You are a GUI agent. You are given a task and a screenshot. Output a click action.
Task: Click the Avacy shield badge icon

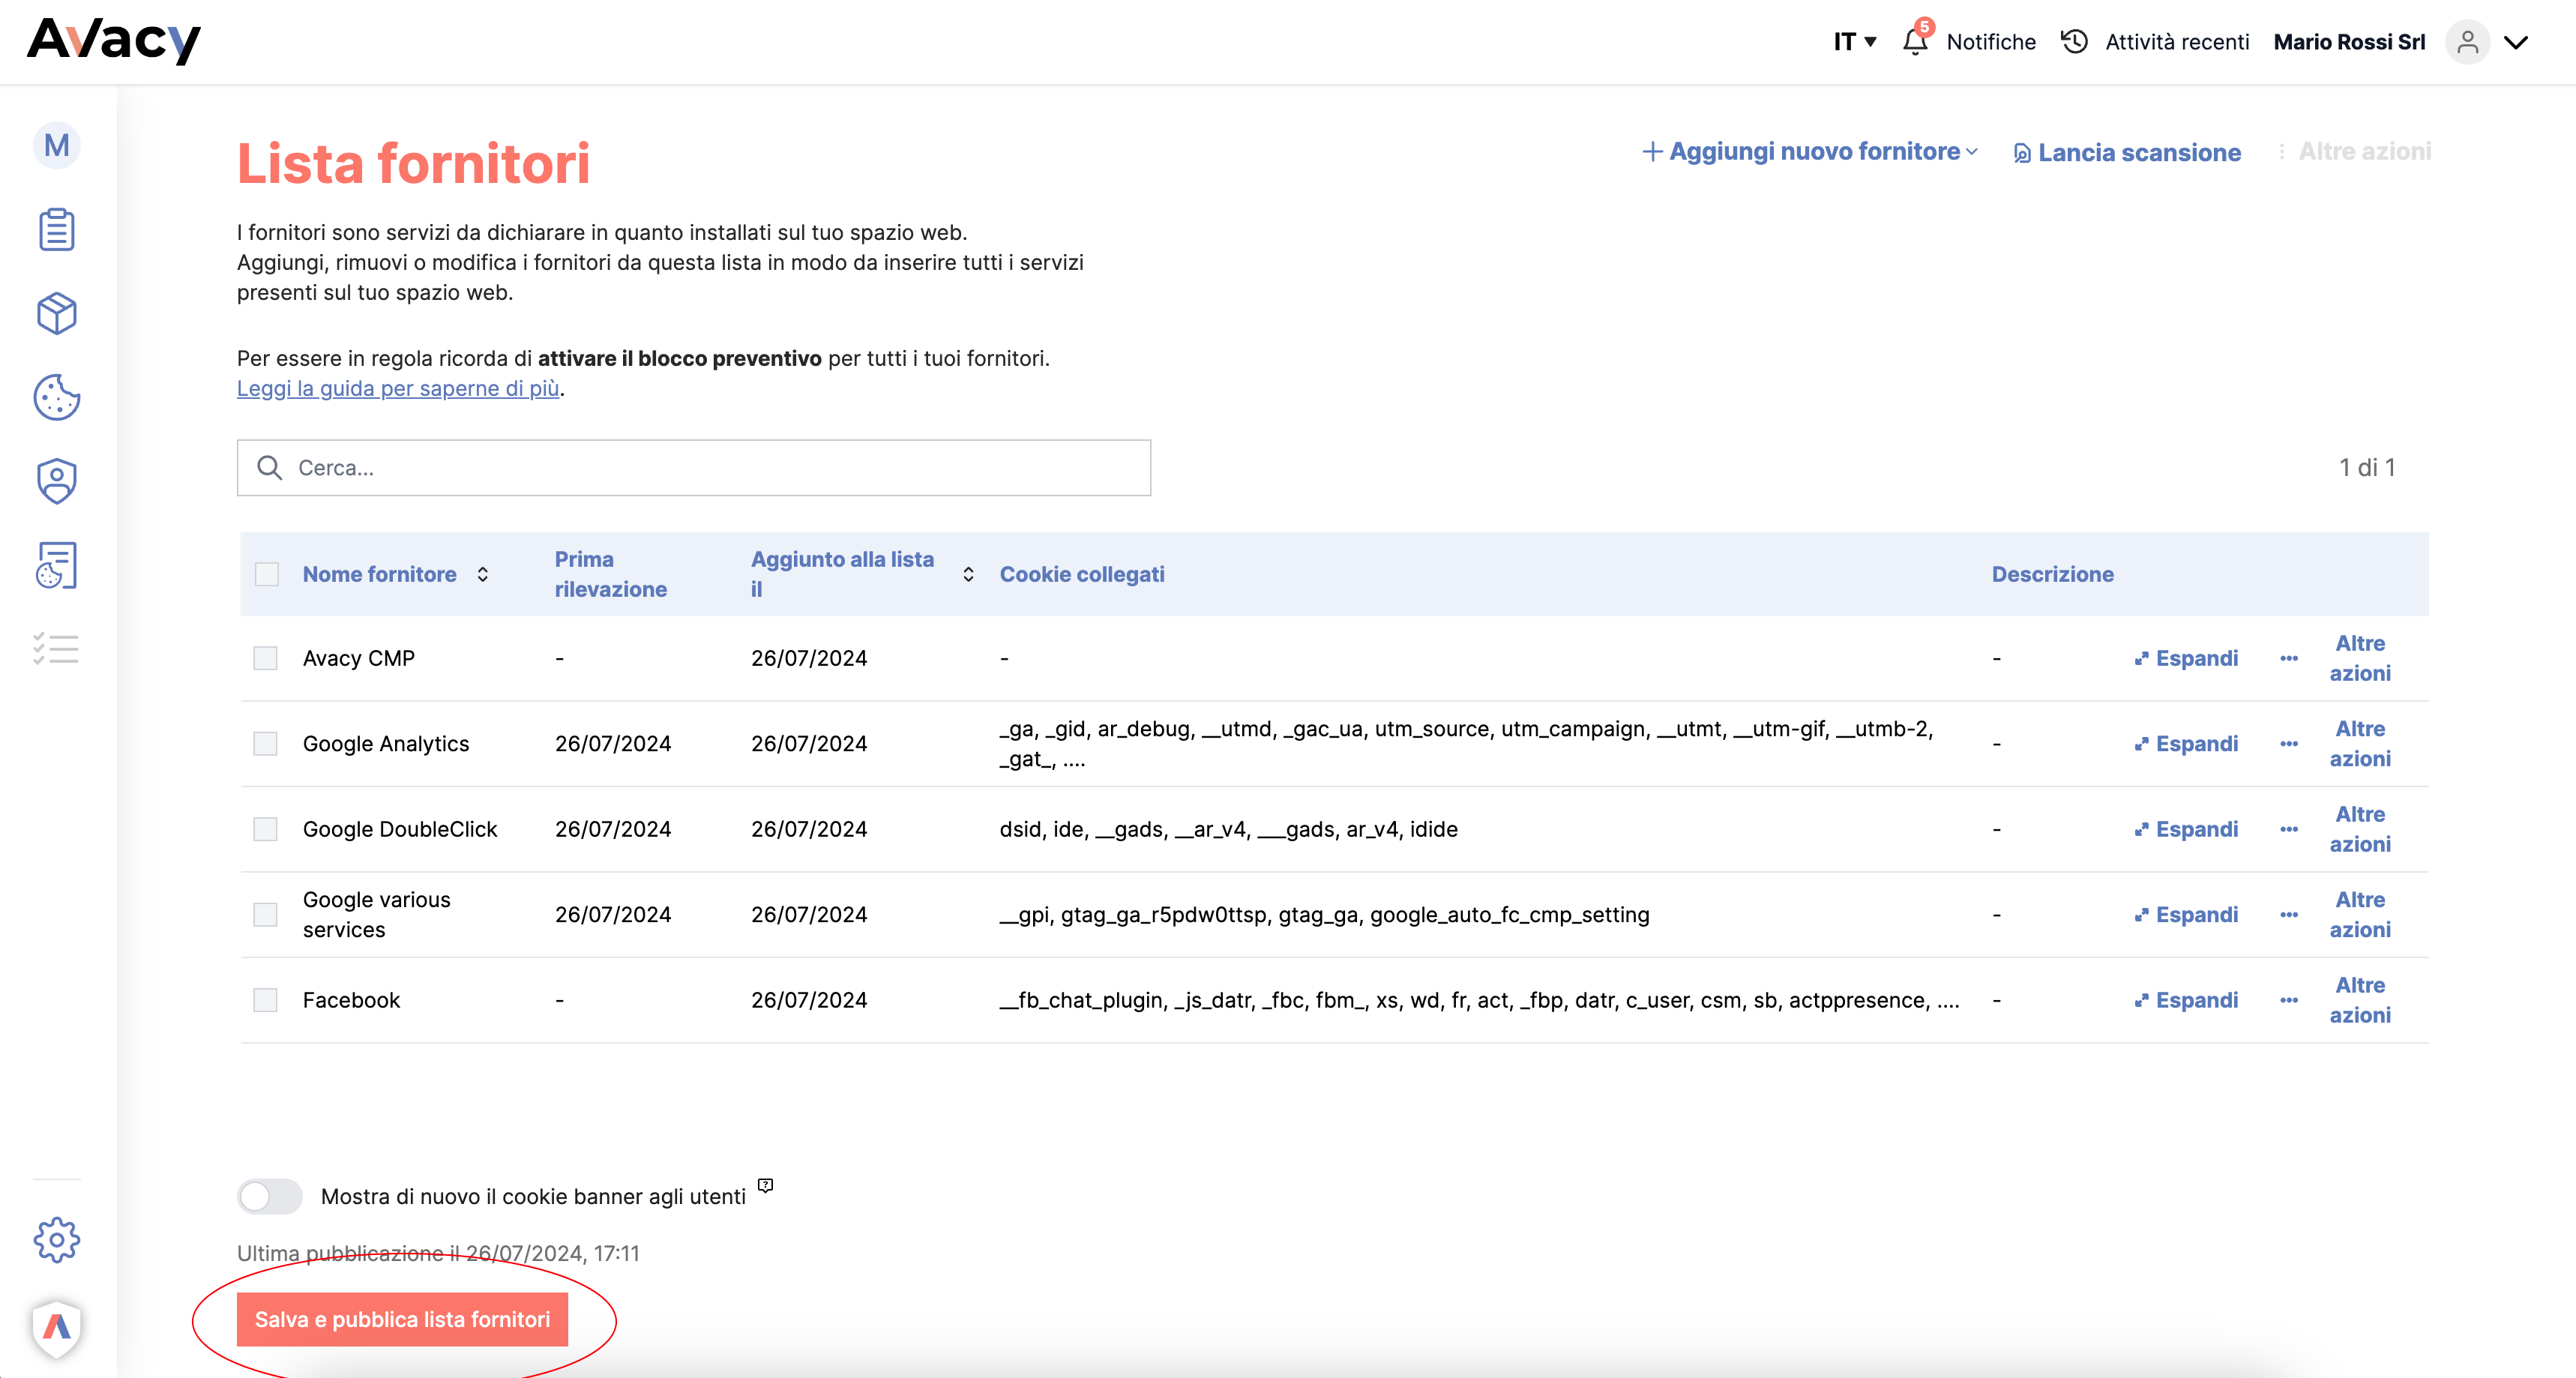(57, 1328)
